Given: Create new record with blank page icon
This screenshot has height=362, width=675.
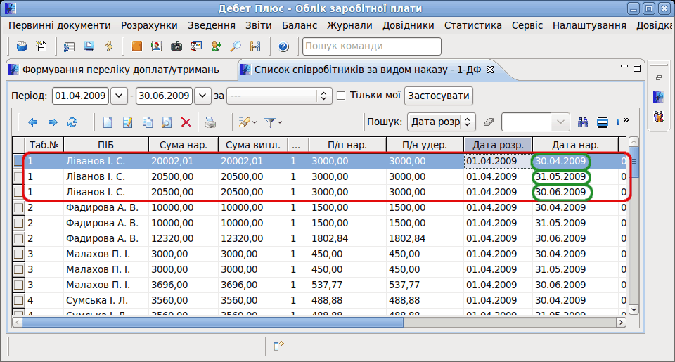Looking at the screenshot, I should click(x=108, y=123).
